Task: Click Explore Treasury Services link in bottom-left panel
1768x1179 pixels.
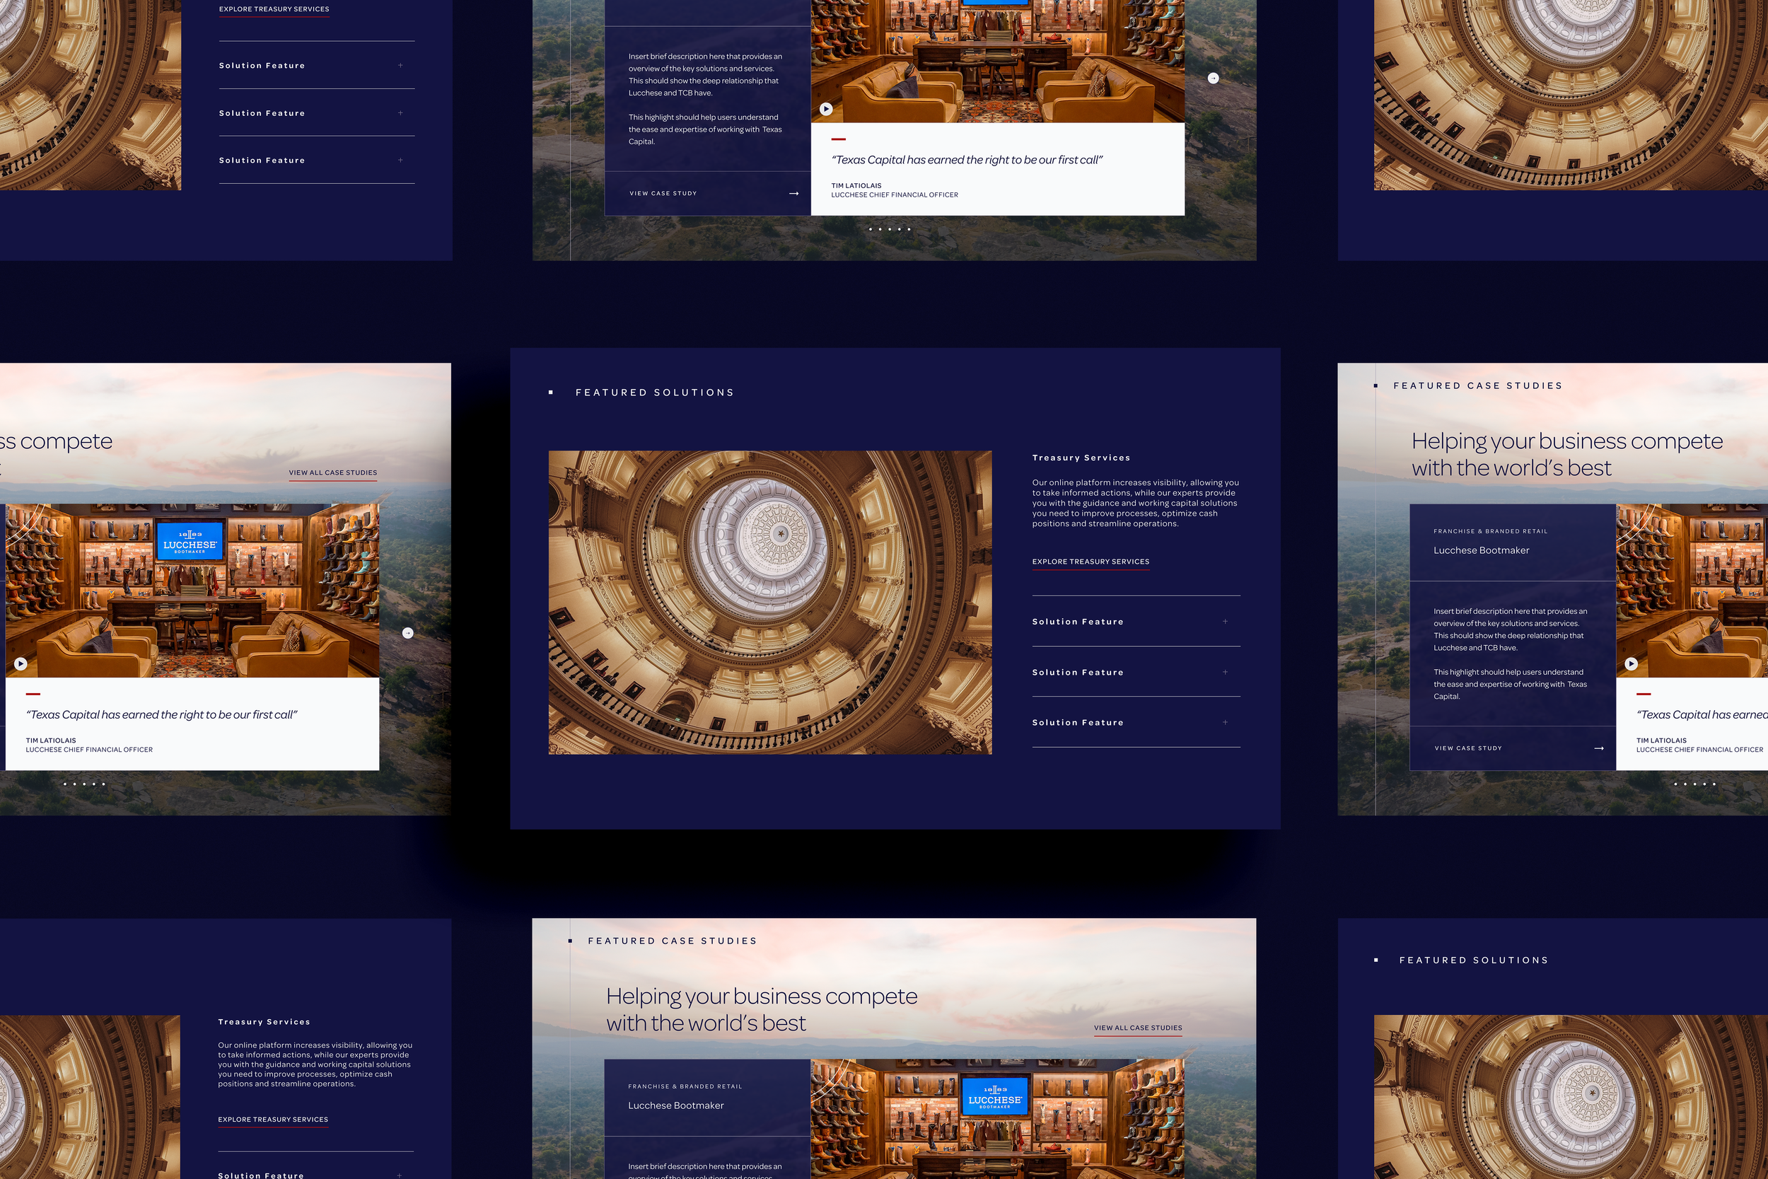Action: tap(273, 1120)
